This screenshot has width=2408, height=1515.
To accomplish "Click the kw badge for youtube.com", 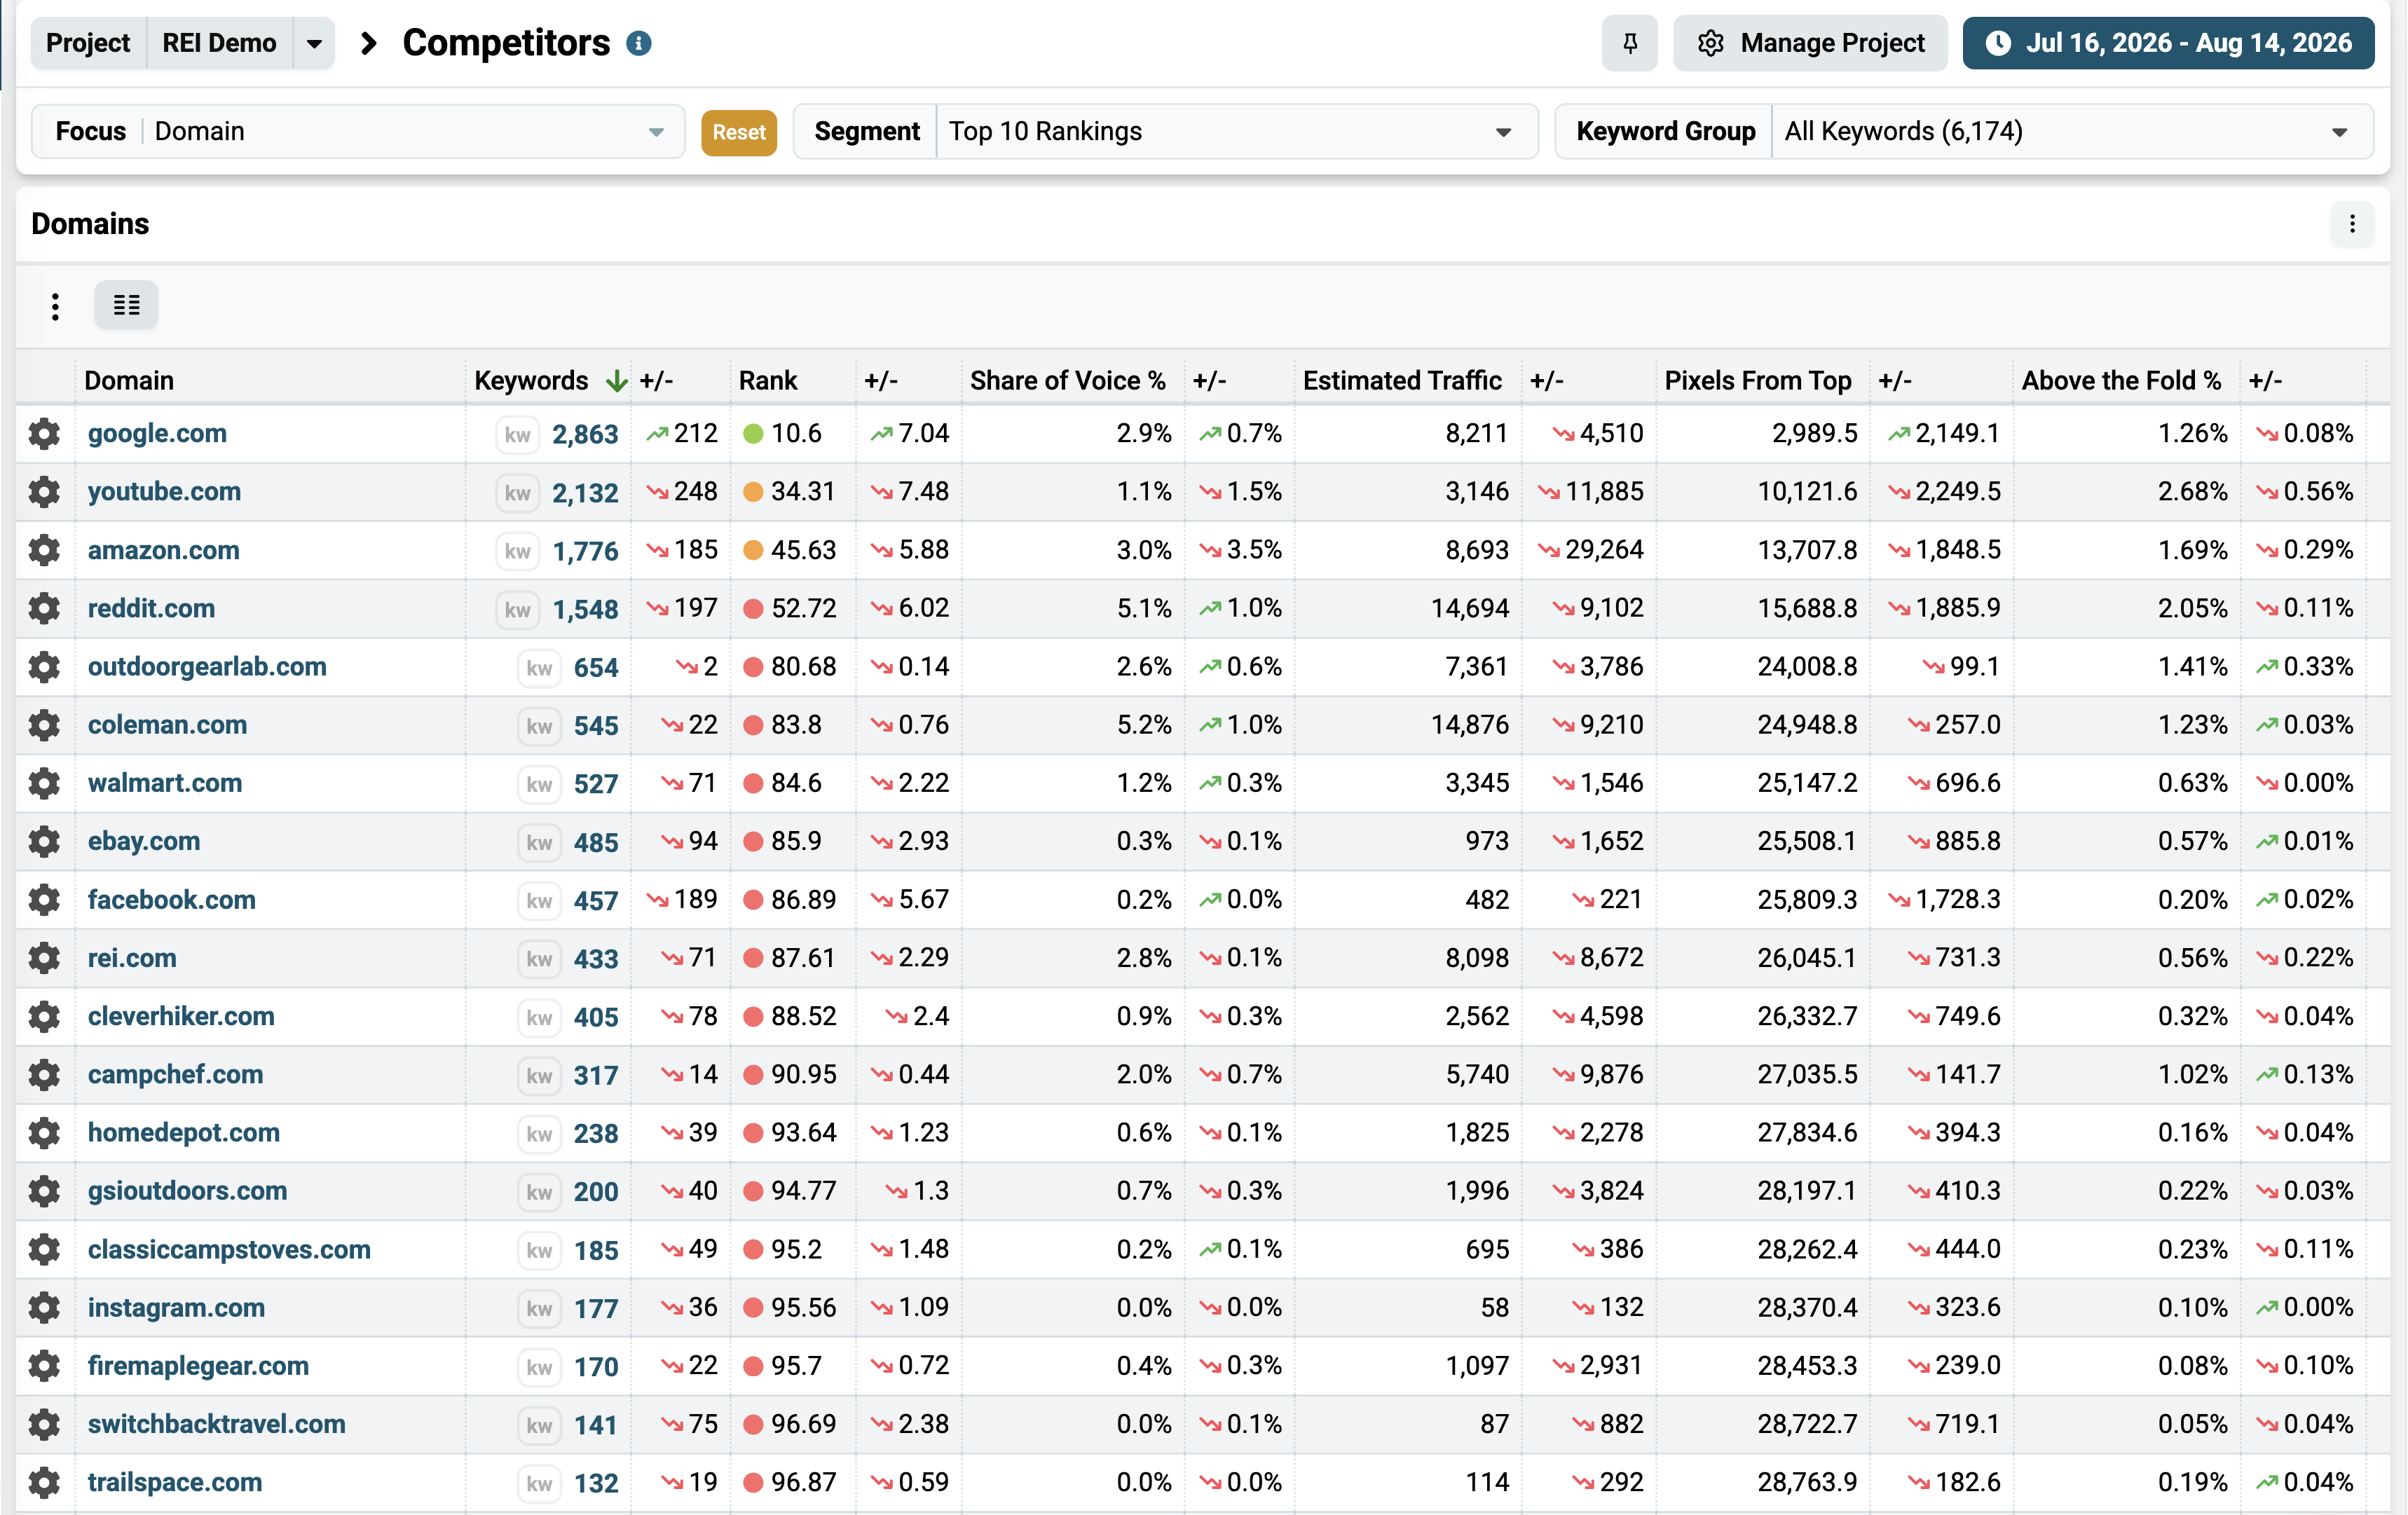I will coord(517,493).
